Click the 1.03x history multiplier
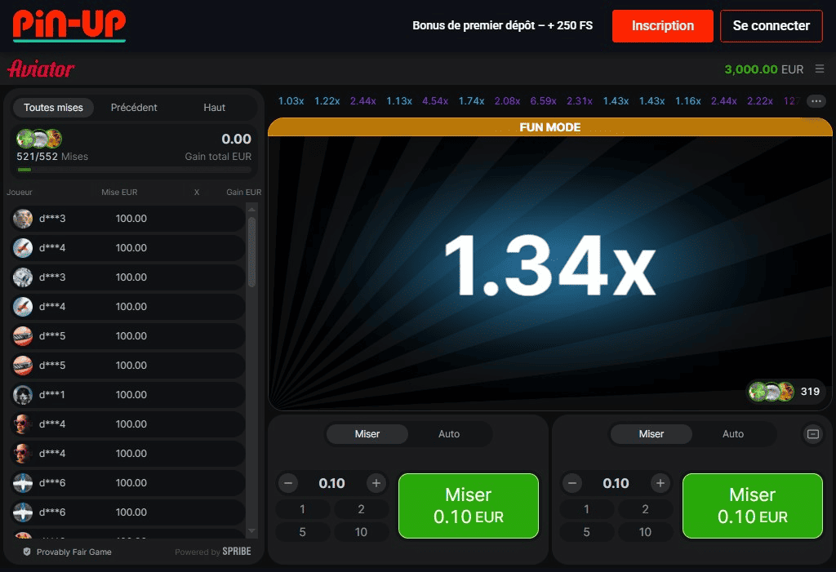 coord(291,100)
